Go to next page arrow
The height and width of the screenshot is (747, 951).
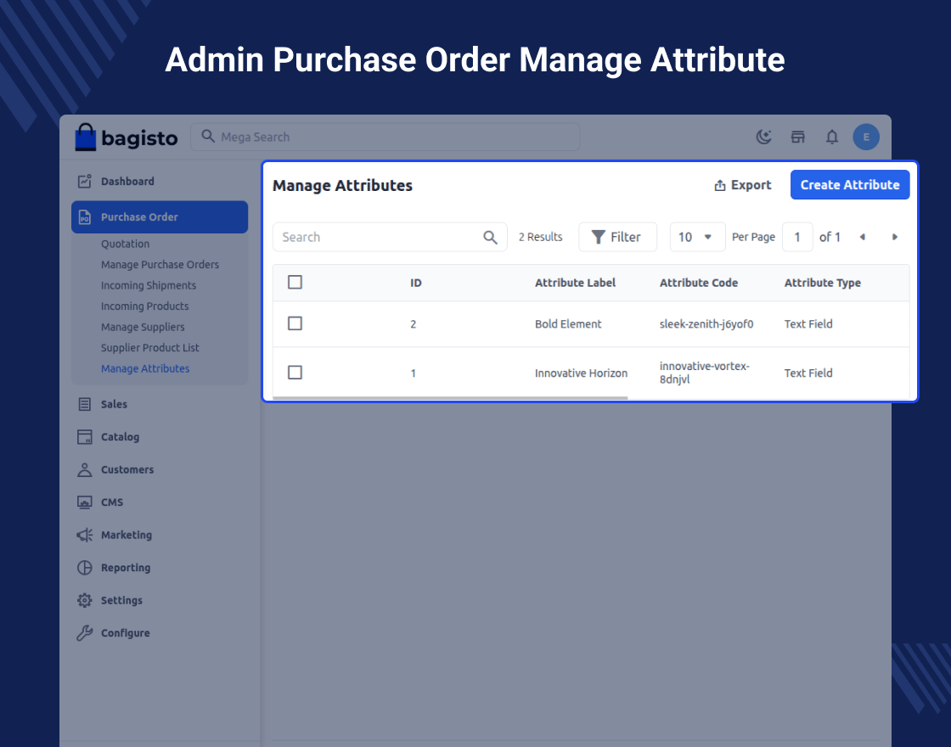pyautogui.click(x=895, y=237)
